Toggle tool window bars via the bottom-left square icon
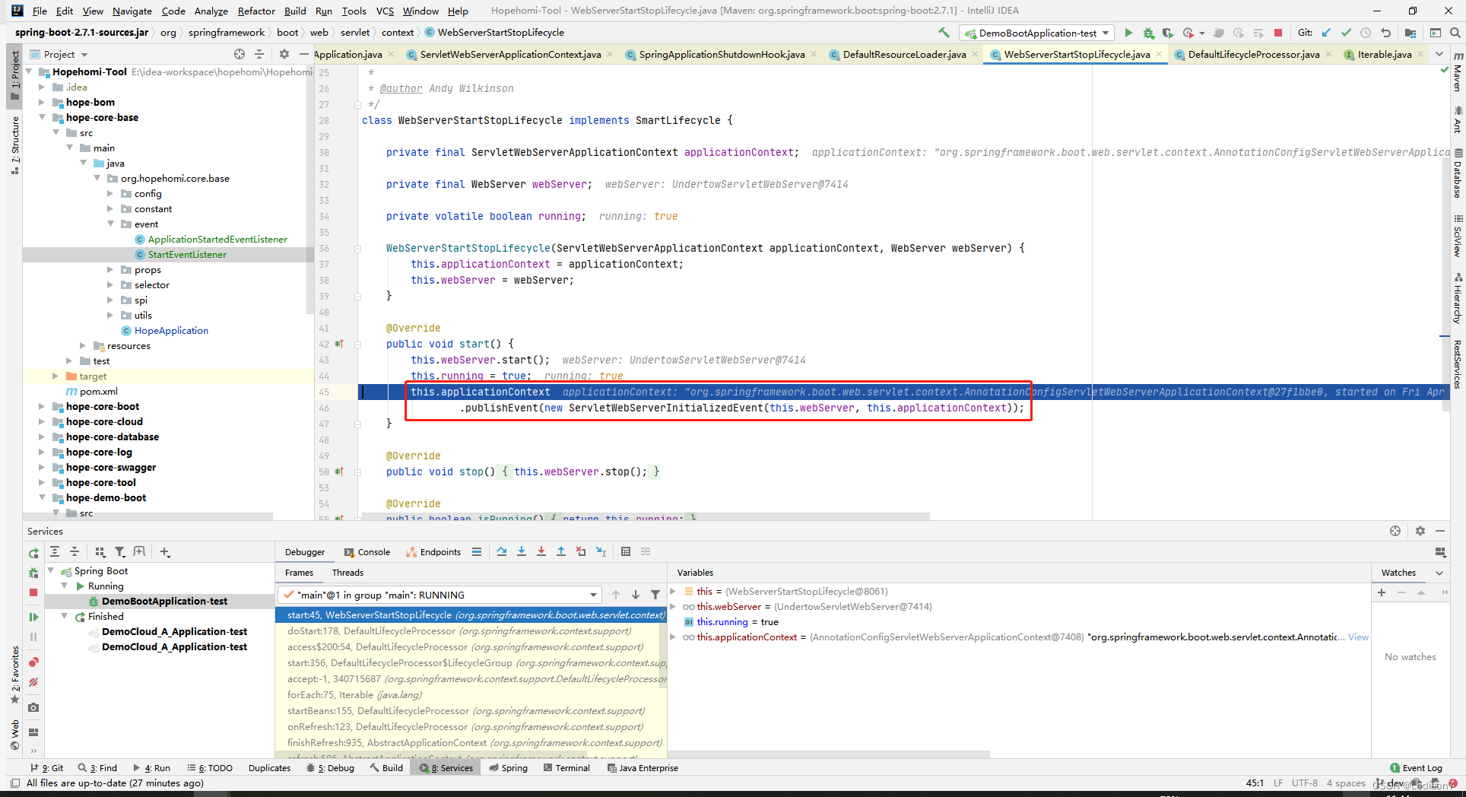The height and width of the screenshot is (797, 1466). pos(15,783)
